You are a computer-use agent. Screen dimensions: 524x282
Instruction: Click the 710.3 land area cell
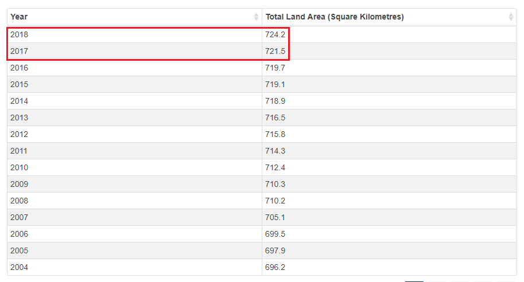(275, 184)
